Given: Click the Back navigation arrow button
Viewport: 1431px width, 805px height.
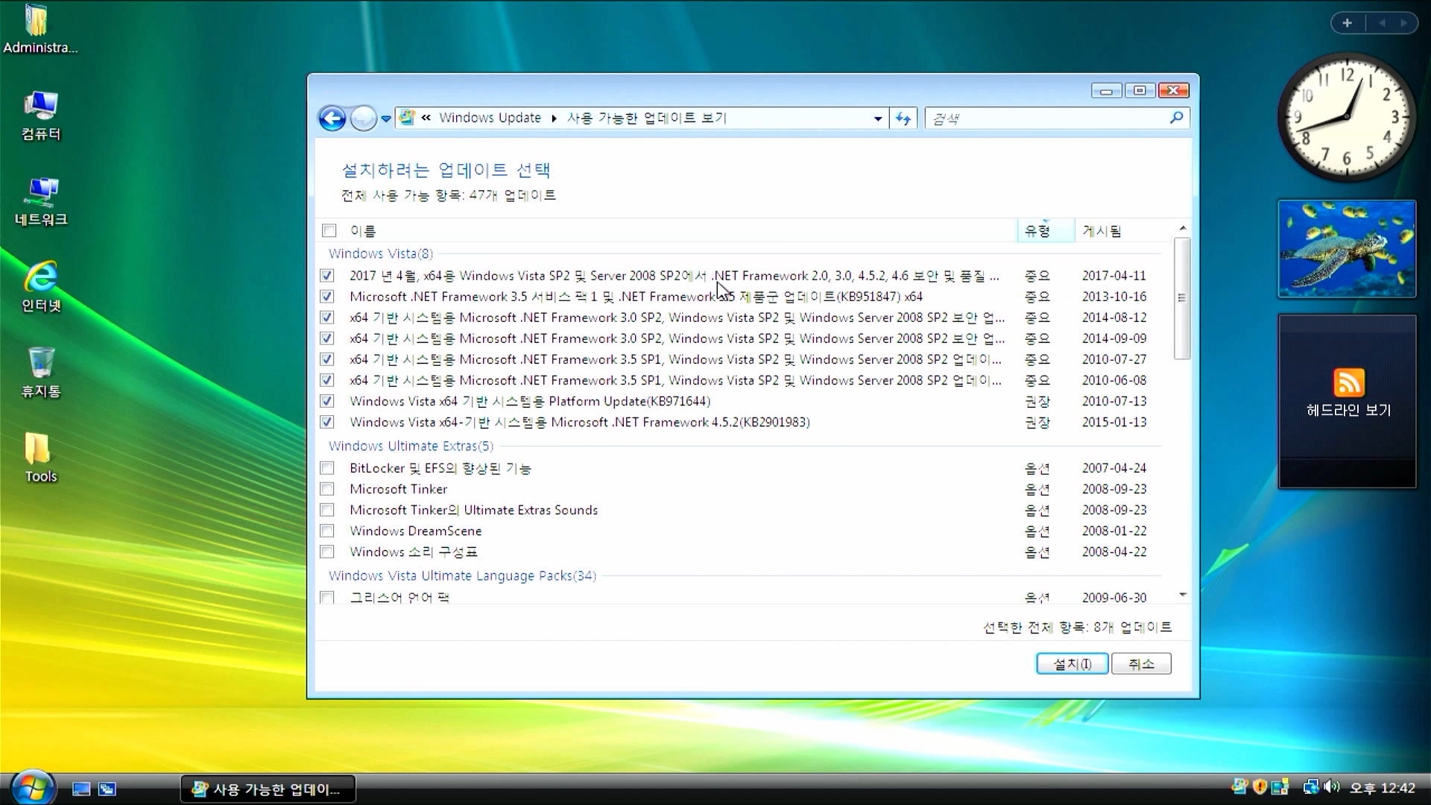Looking at the screenshot, I should (x=332, y=119).
